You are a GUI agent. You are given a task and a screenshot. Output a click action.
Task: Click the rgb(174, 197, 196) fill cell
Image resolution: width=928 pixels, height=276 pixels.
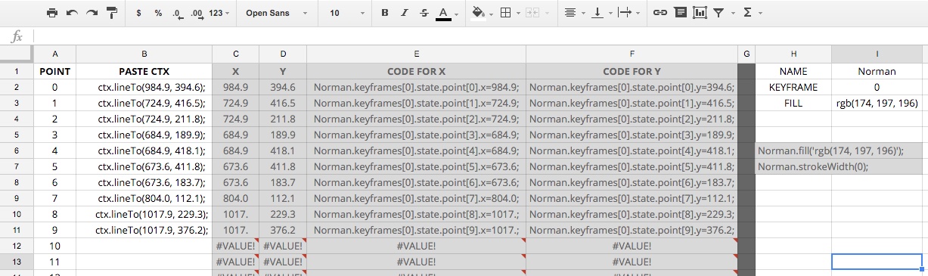pyautogui.click(x=877, y=103)
